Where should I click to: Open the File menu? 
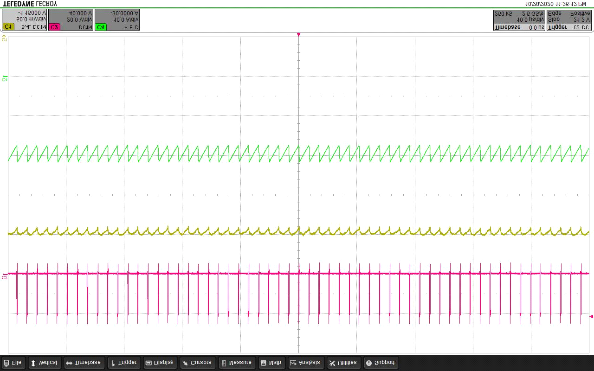click(13, 363)
